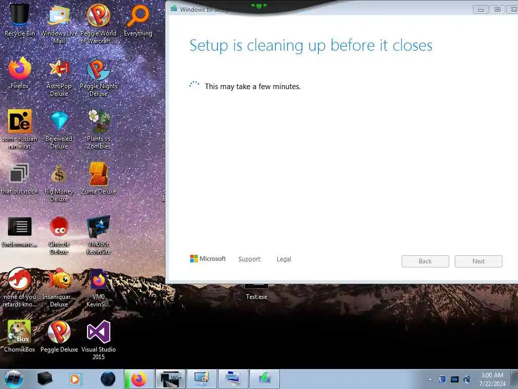518x389 pixels.
Task: Select the 'that but its c#' icon
Action: tap(19, 179)
